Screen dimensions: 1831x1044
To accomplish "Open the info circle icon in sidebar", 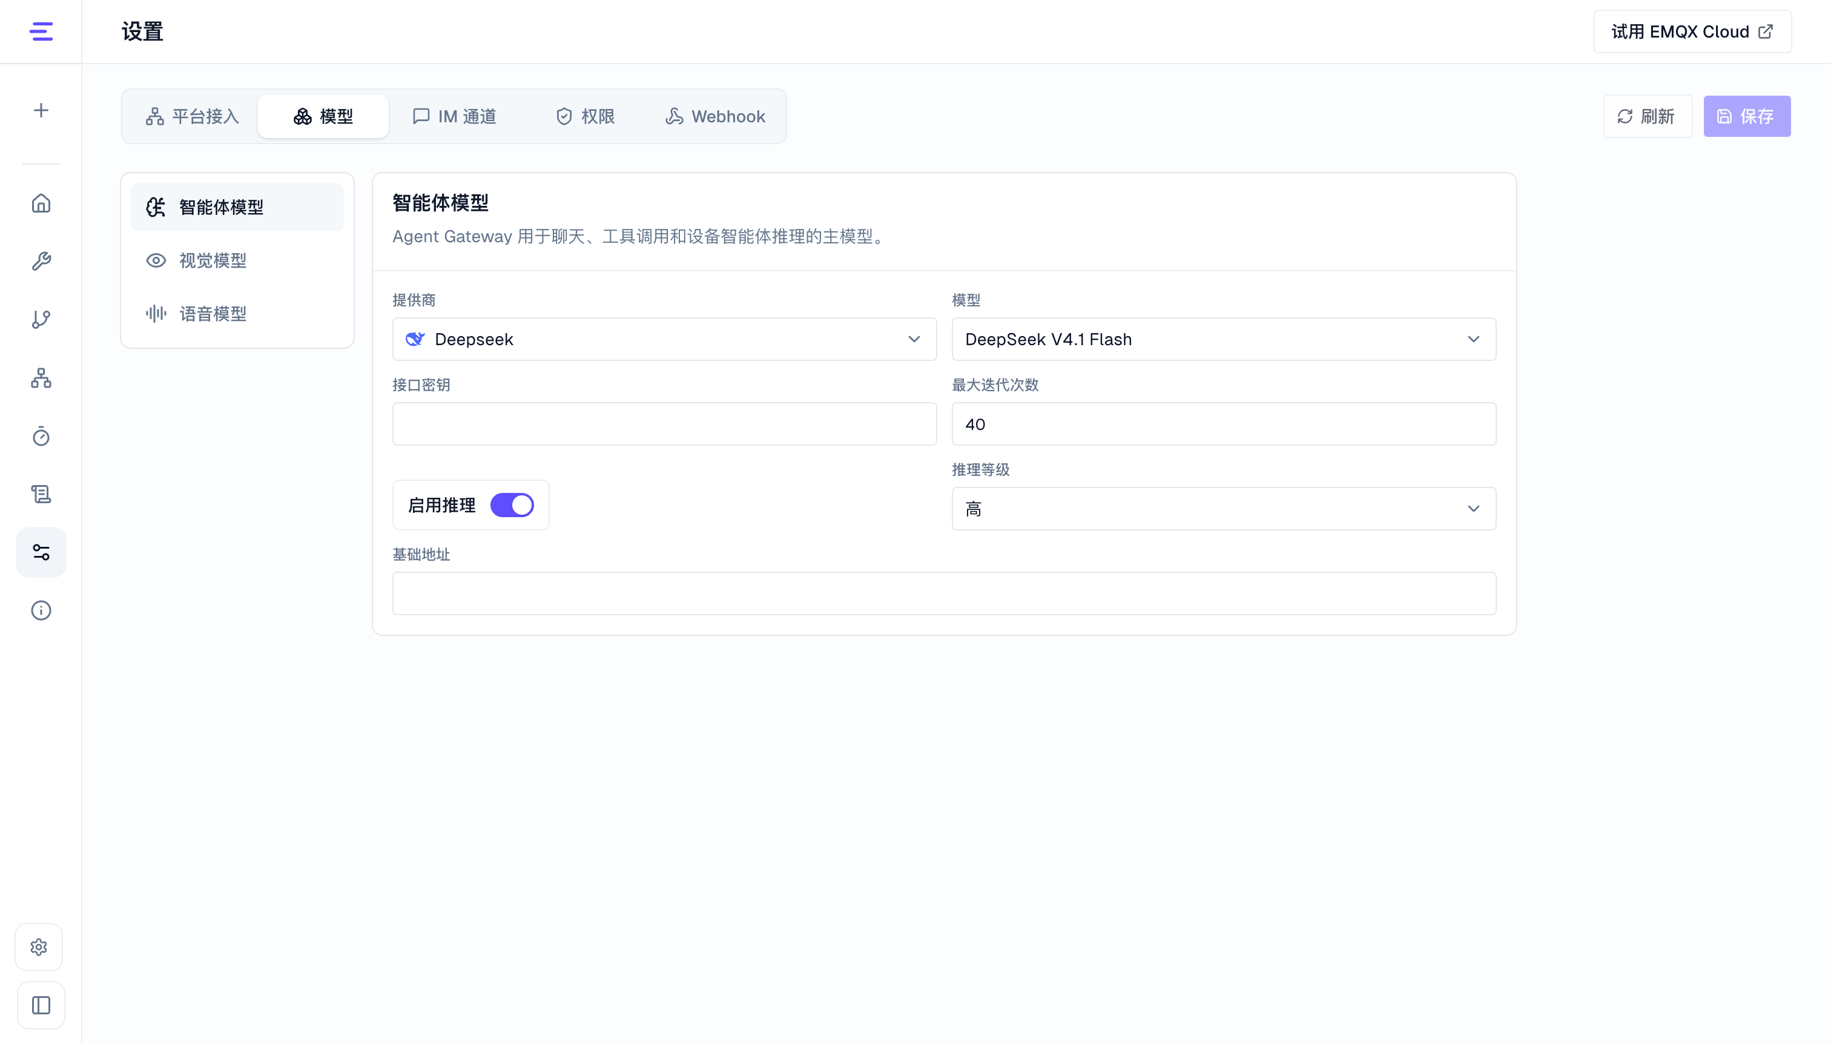I will tap(41, 610).
